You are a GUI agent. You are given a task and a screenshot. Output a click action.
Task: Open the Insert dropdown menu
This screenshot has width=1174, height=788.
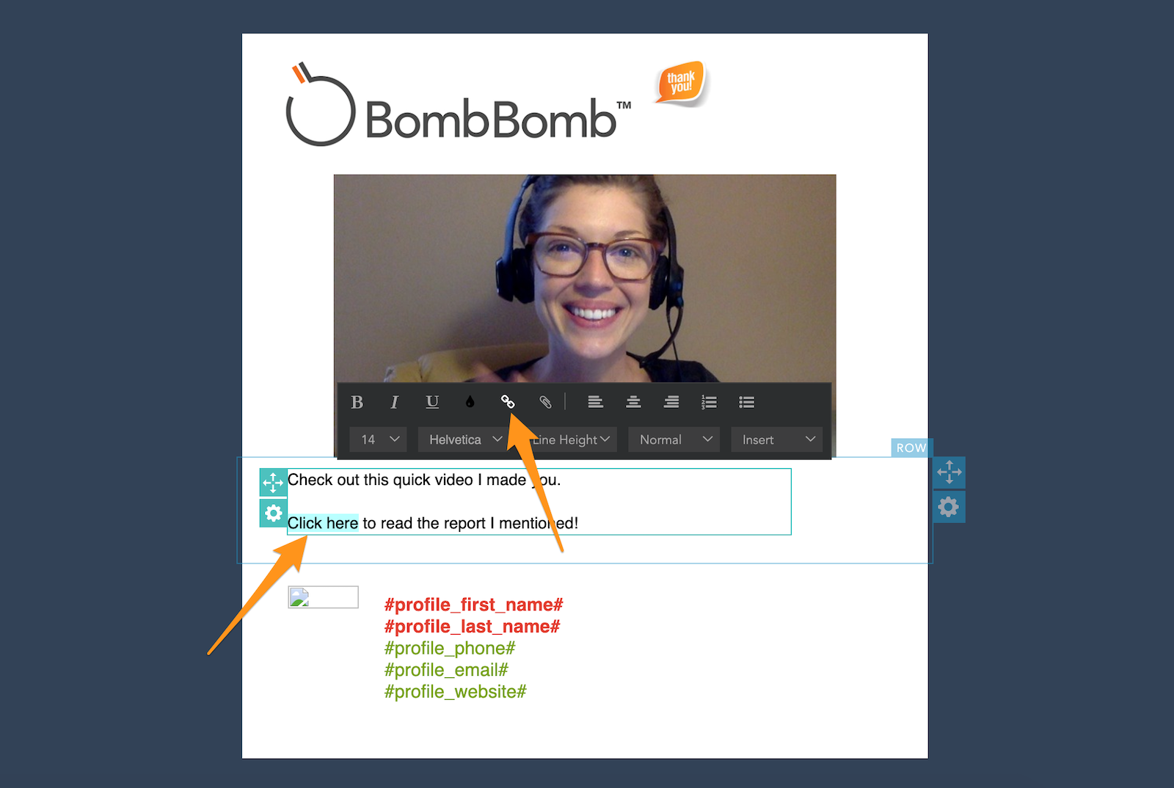[x=776, y=439]
